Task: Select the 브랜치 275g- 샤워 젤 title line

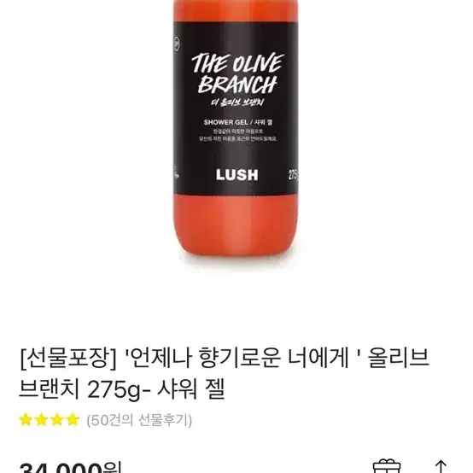Action: coord(122,389)
